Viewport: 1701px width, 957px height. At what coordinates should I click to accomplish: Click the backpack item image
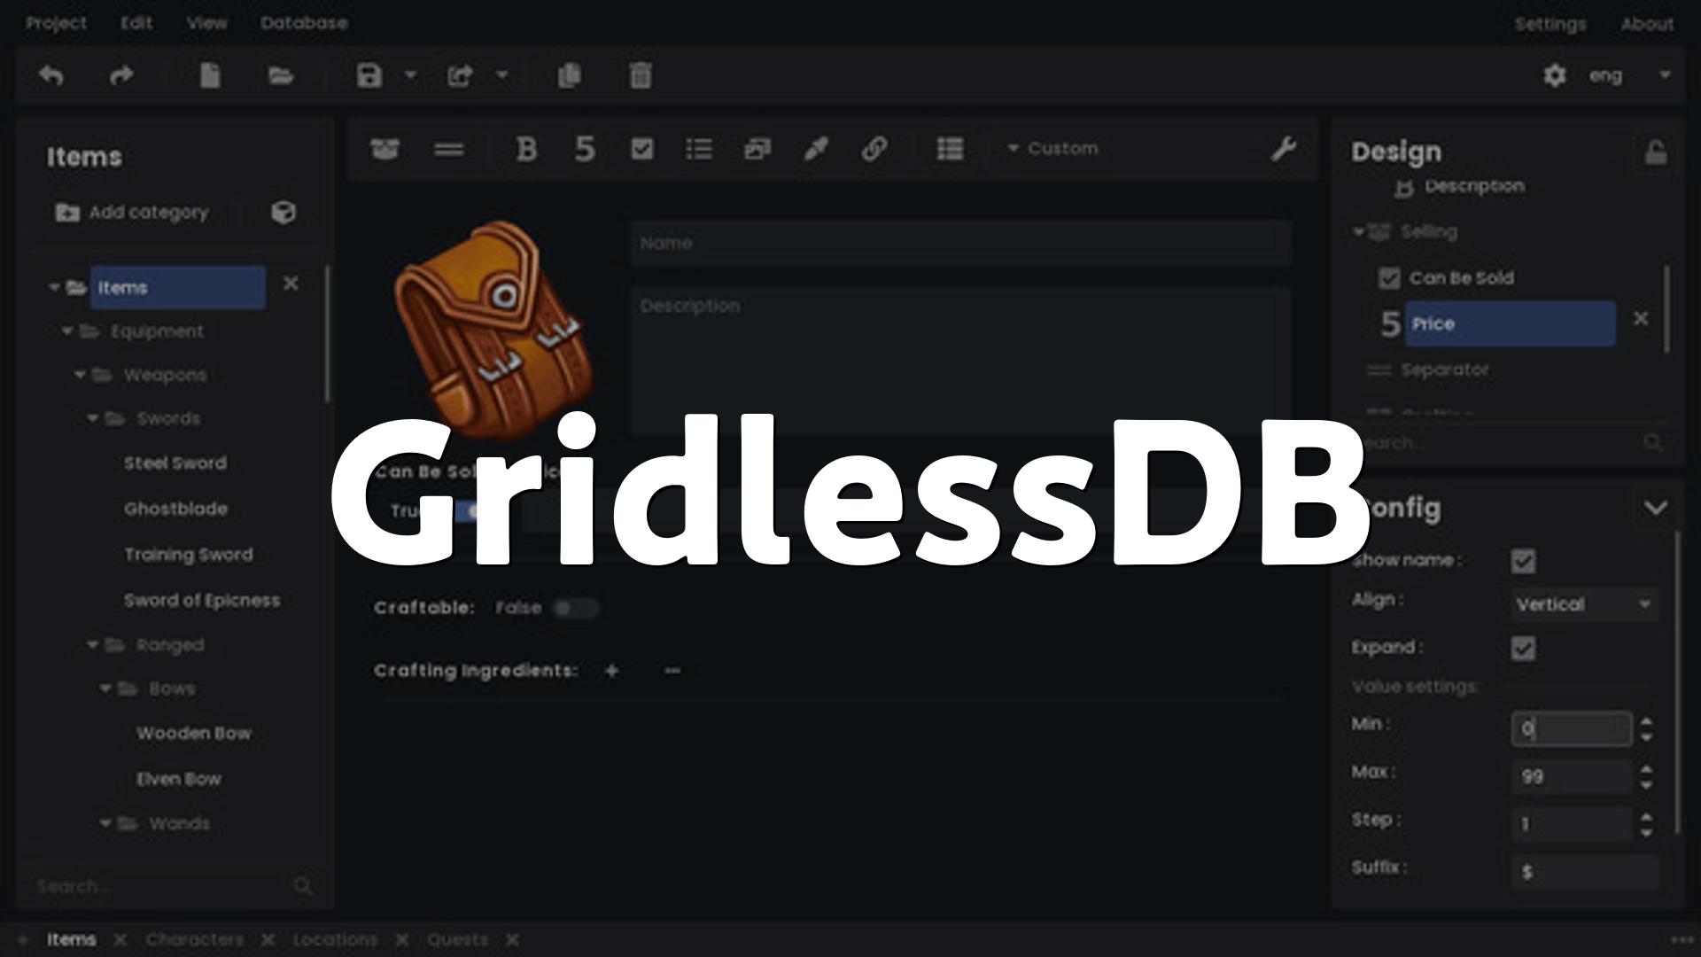493,330
